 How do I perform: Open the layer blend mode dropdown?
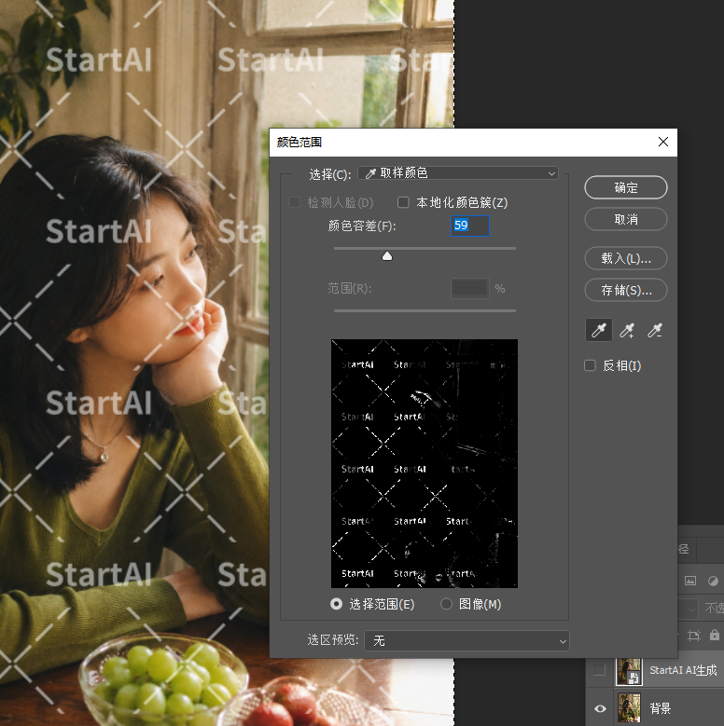688,608
